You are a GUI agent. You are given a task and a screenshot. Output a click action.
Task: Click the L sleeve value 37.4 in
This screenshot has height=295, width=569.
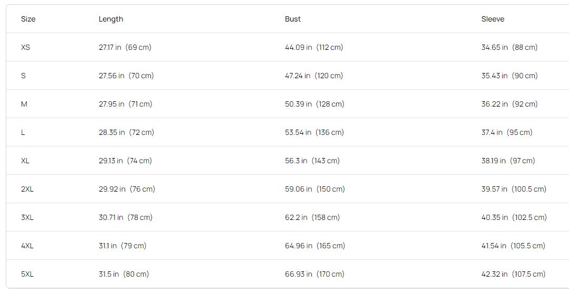492,132
